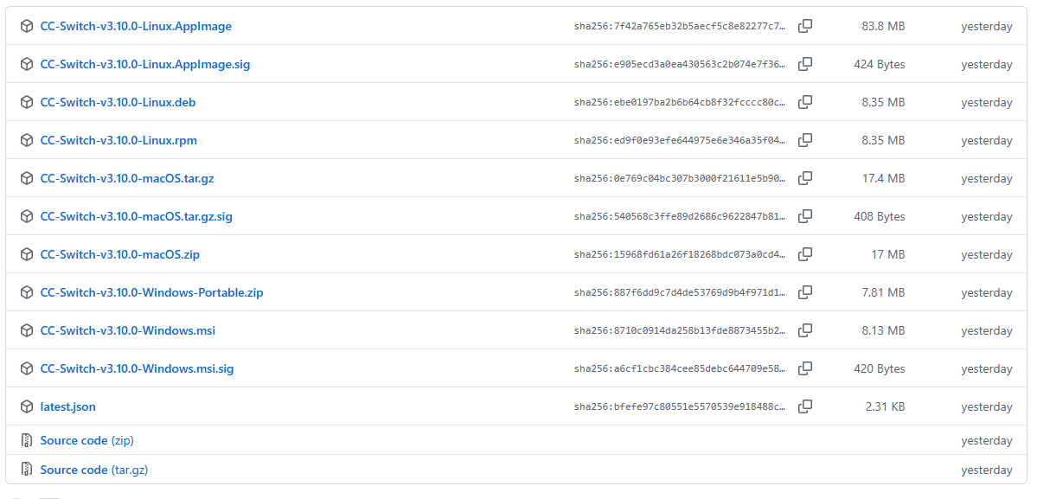Screen dimensions: 1037x499
Task: Copy SHA256 hash for Linux.deb file
Action: 804,102
